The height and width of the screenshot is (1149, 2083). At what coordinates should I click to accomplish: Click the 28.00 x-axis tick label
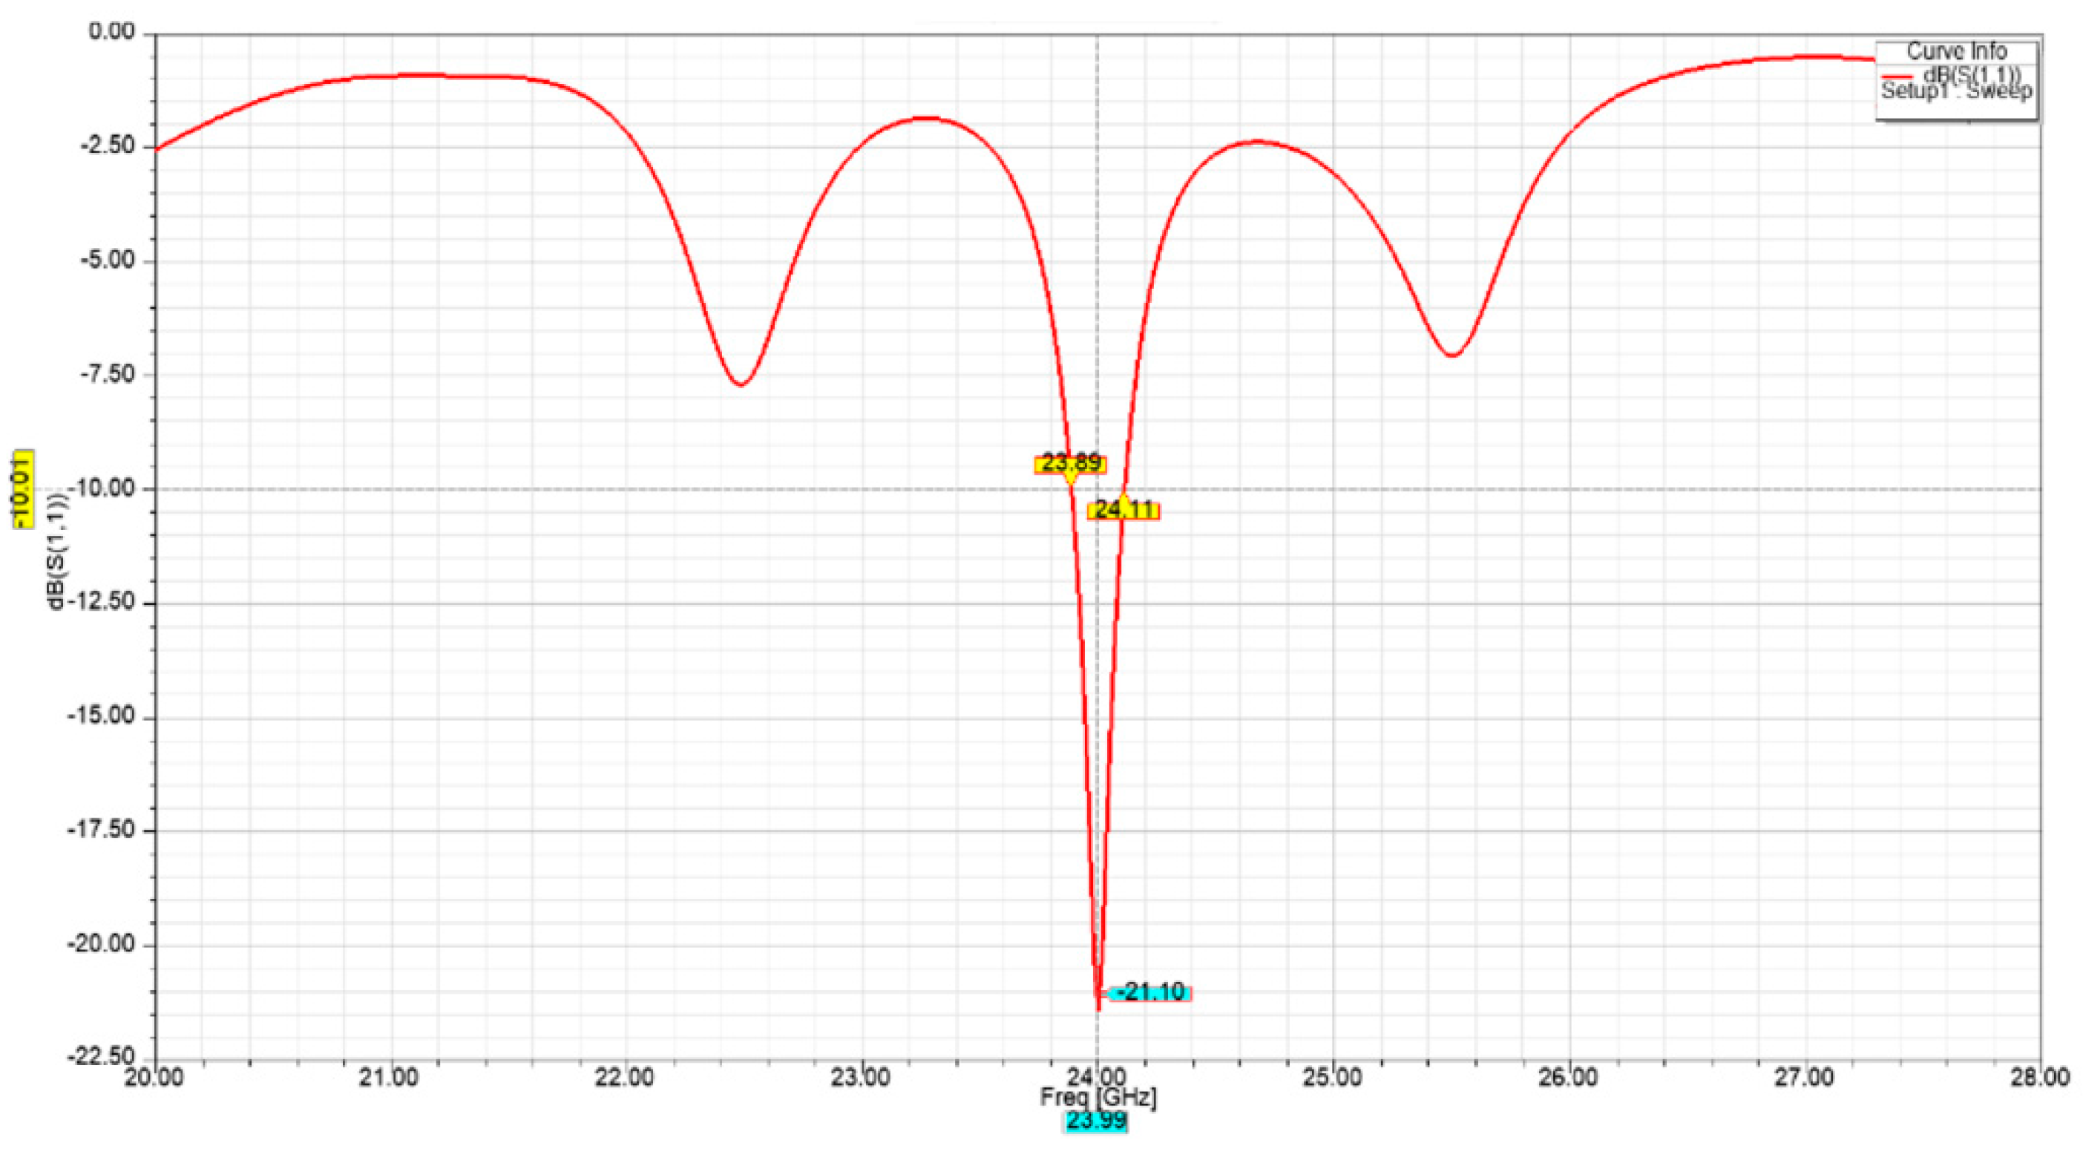tap(2040, 1078)
